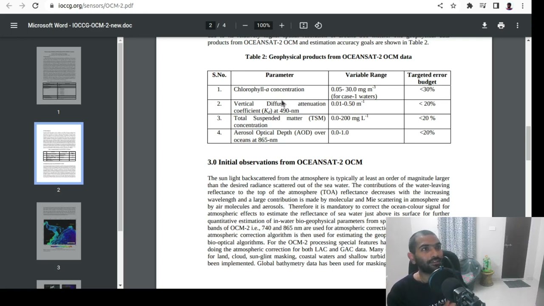Click the browser forward arrow

click(x=22, y=6)
